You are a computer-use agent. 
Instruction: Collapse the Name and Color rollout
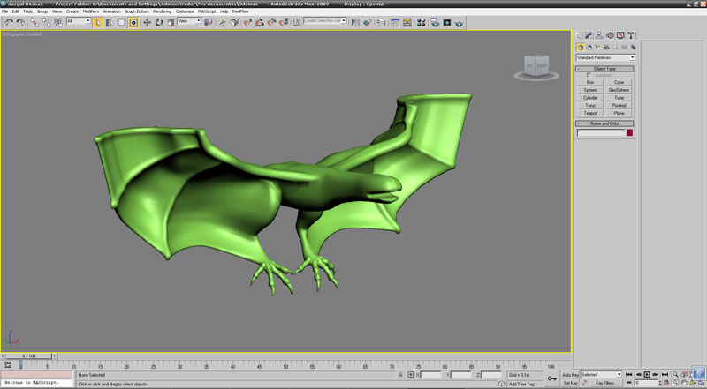604,123
